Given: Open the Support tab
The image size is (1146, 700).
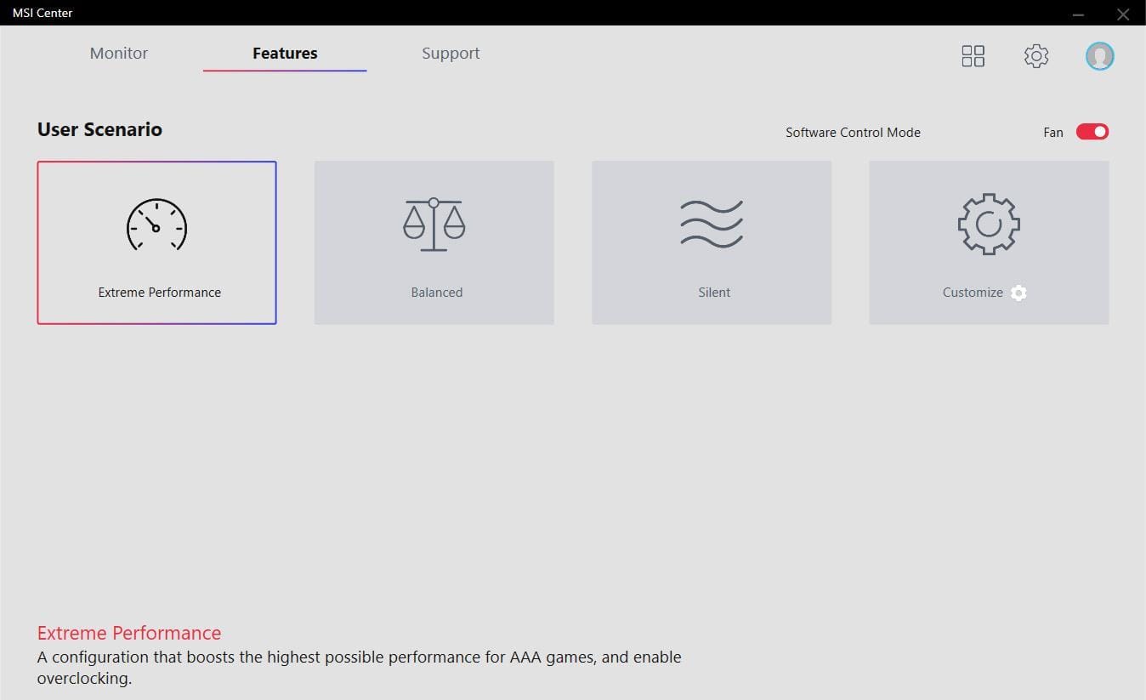Looking at the screenshot, I should (451, 53).
